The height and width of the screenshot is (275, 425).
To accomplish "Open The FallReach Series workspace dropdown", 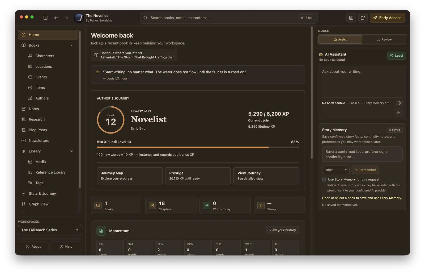I will coord(49,230).
